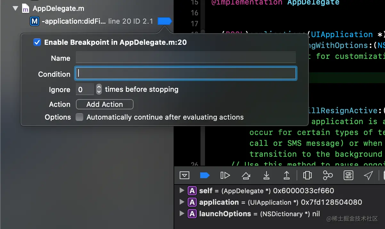Click the Step Out icon
385x229 pixels.
click(x=287, y=175)
